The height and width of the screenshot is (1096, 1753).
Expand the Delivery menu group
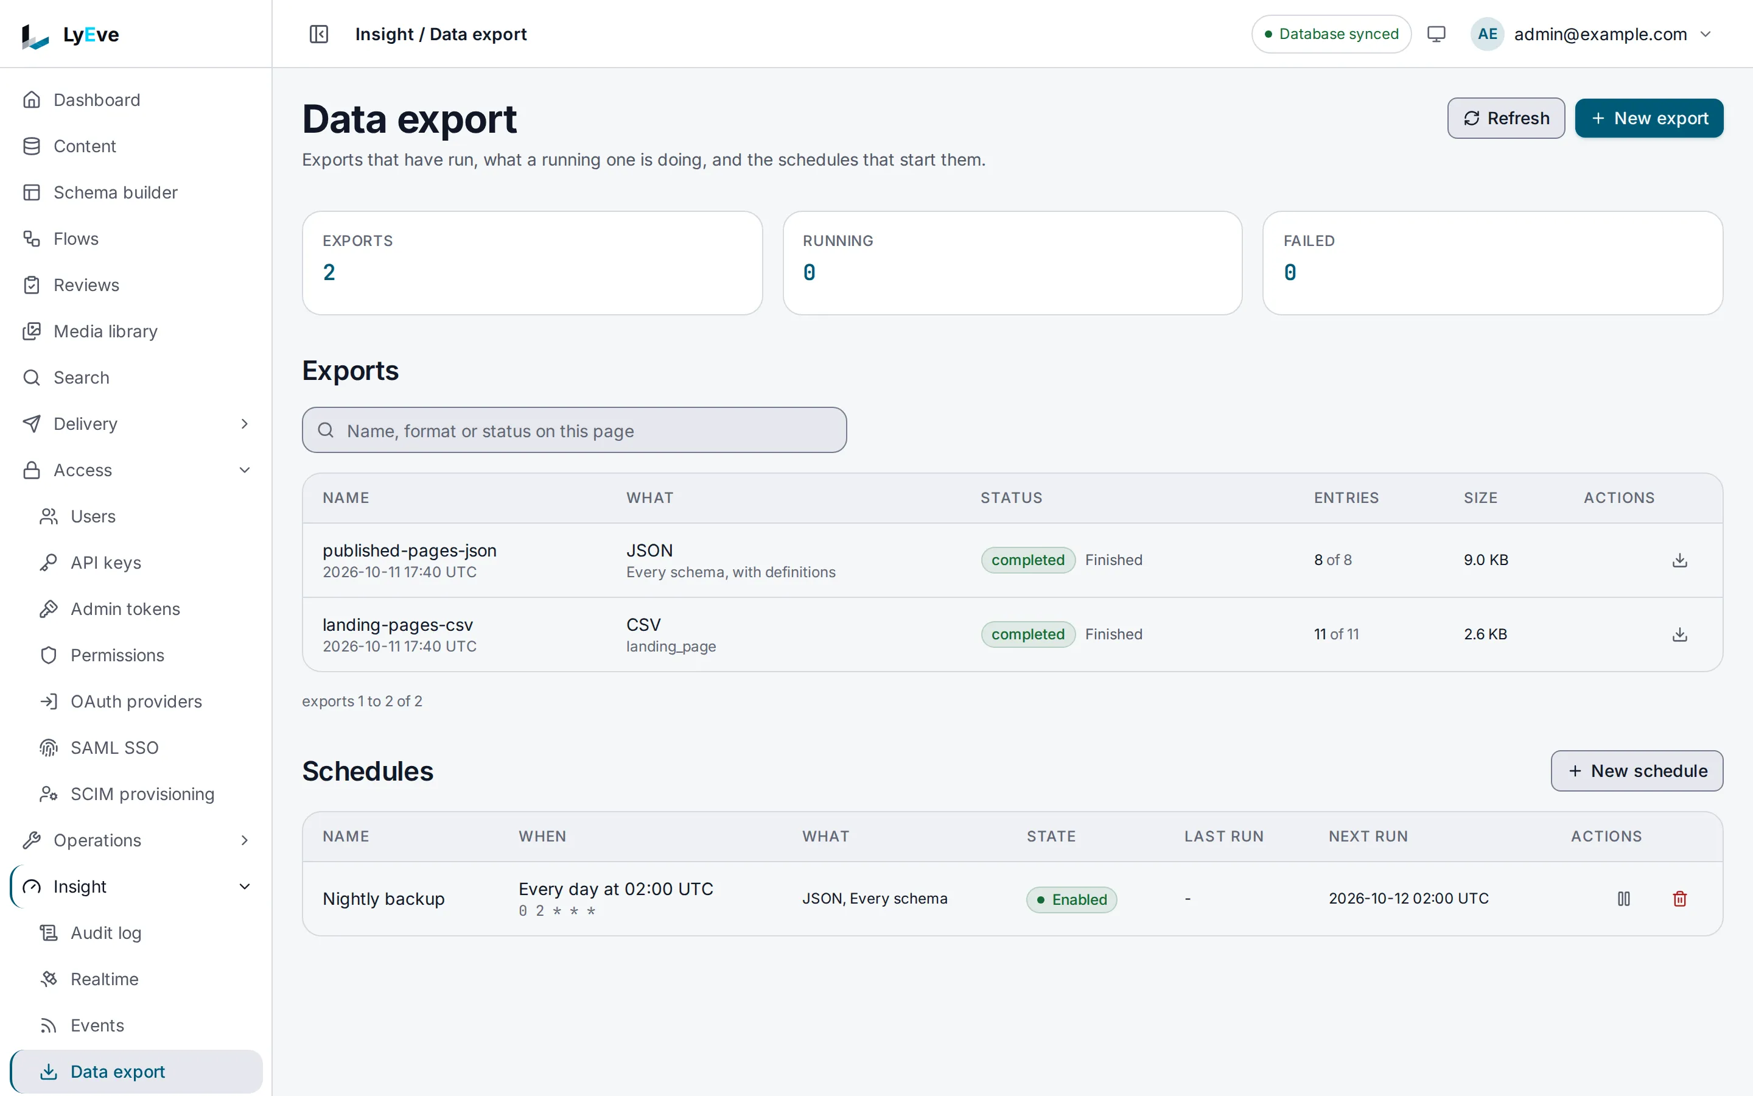136,424
